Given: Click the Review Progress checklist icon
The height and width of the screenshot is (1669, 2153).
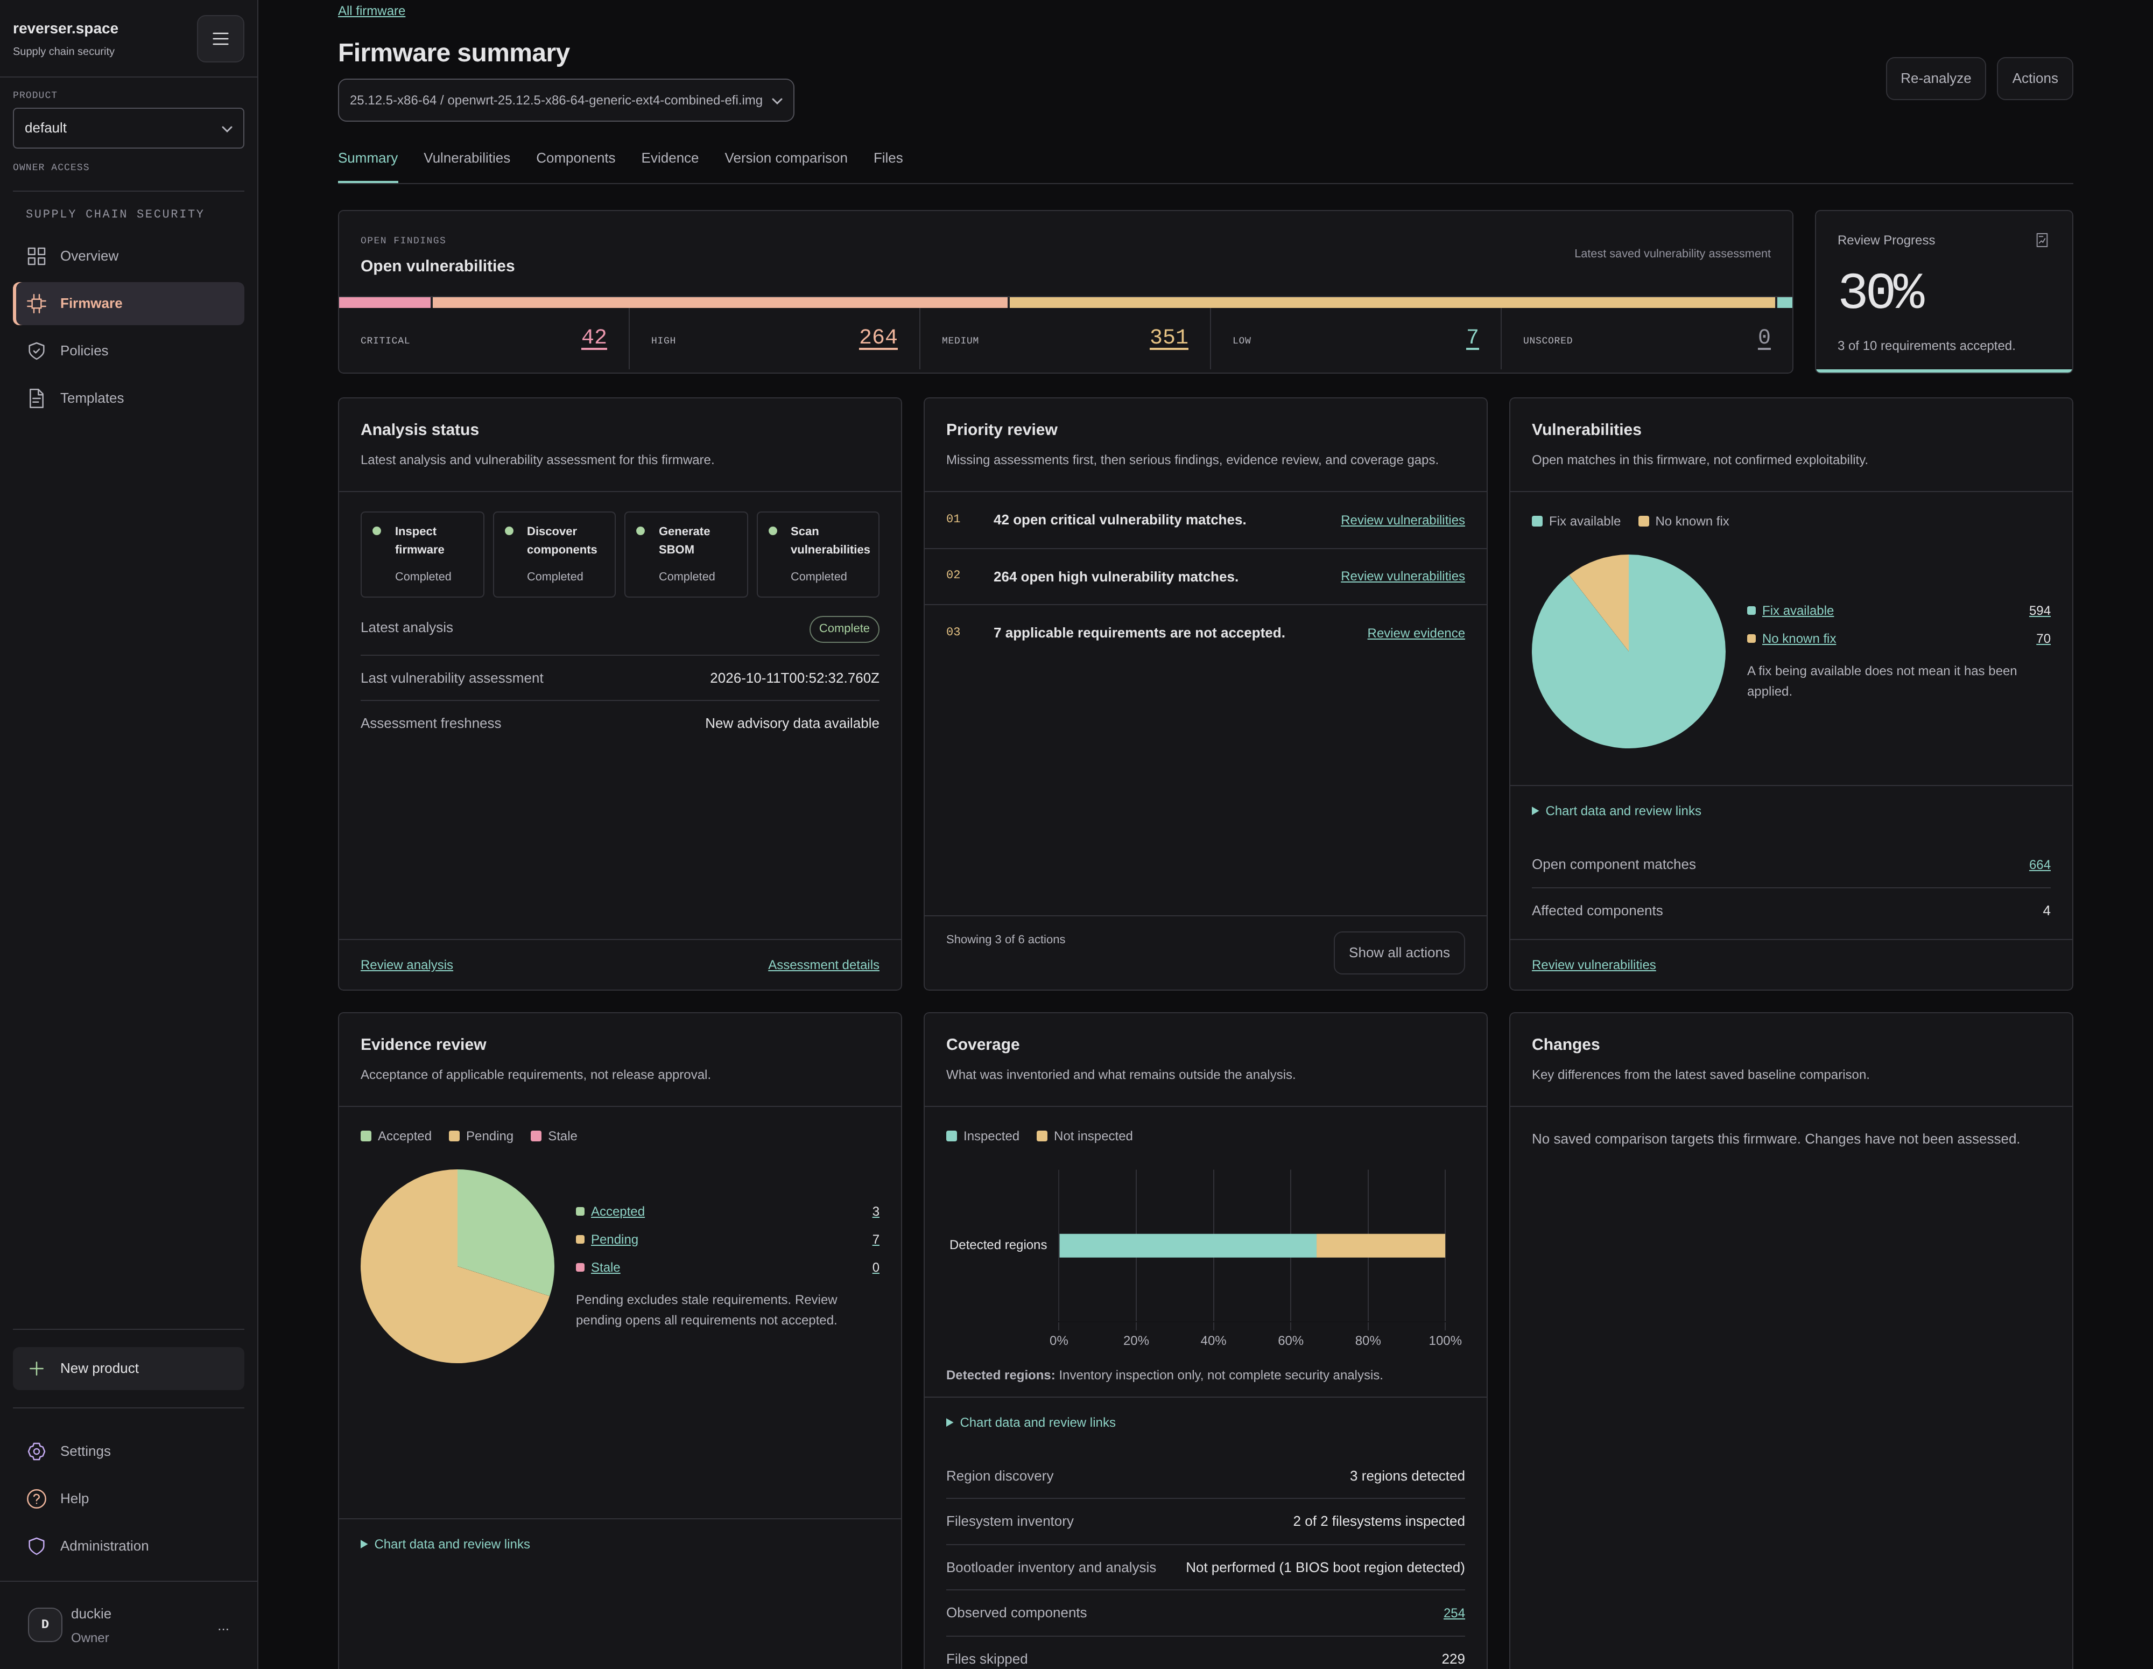Looking at the screenshot, I should coord(2042,241).
